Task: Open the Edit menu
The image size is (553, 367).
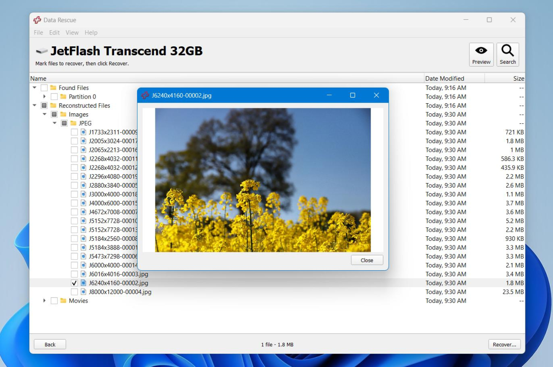Action: click(55, 33)
